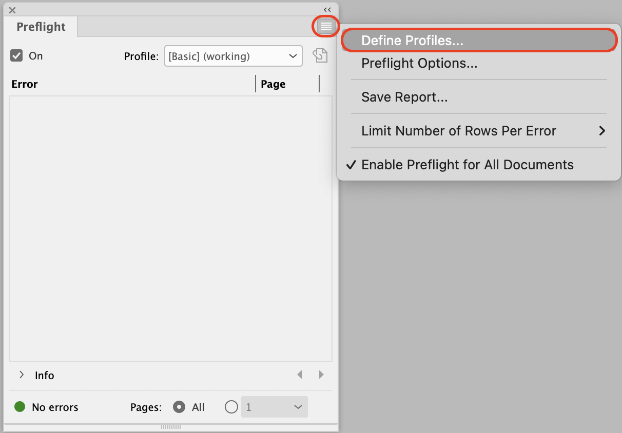Go to next error with right arrow
This screenshot has width=622, height=433.
321,375
